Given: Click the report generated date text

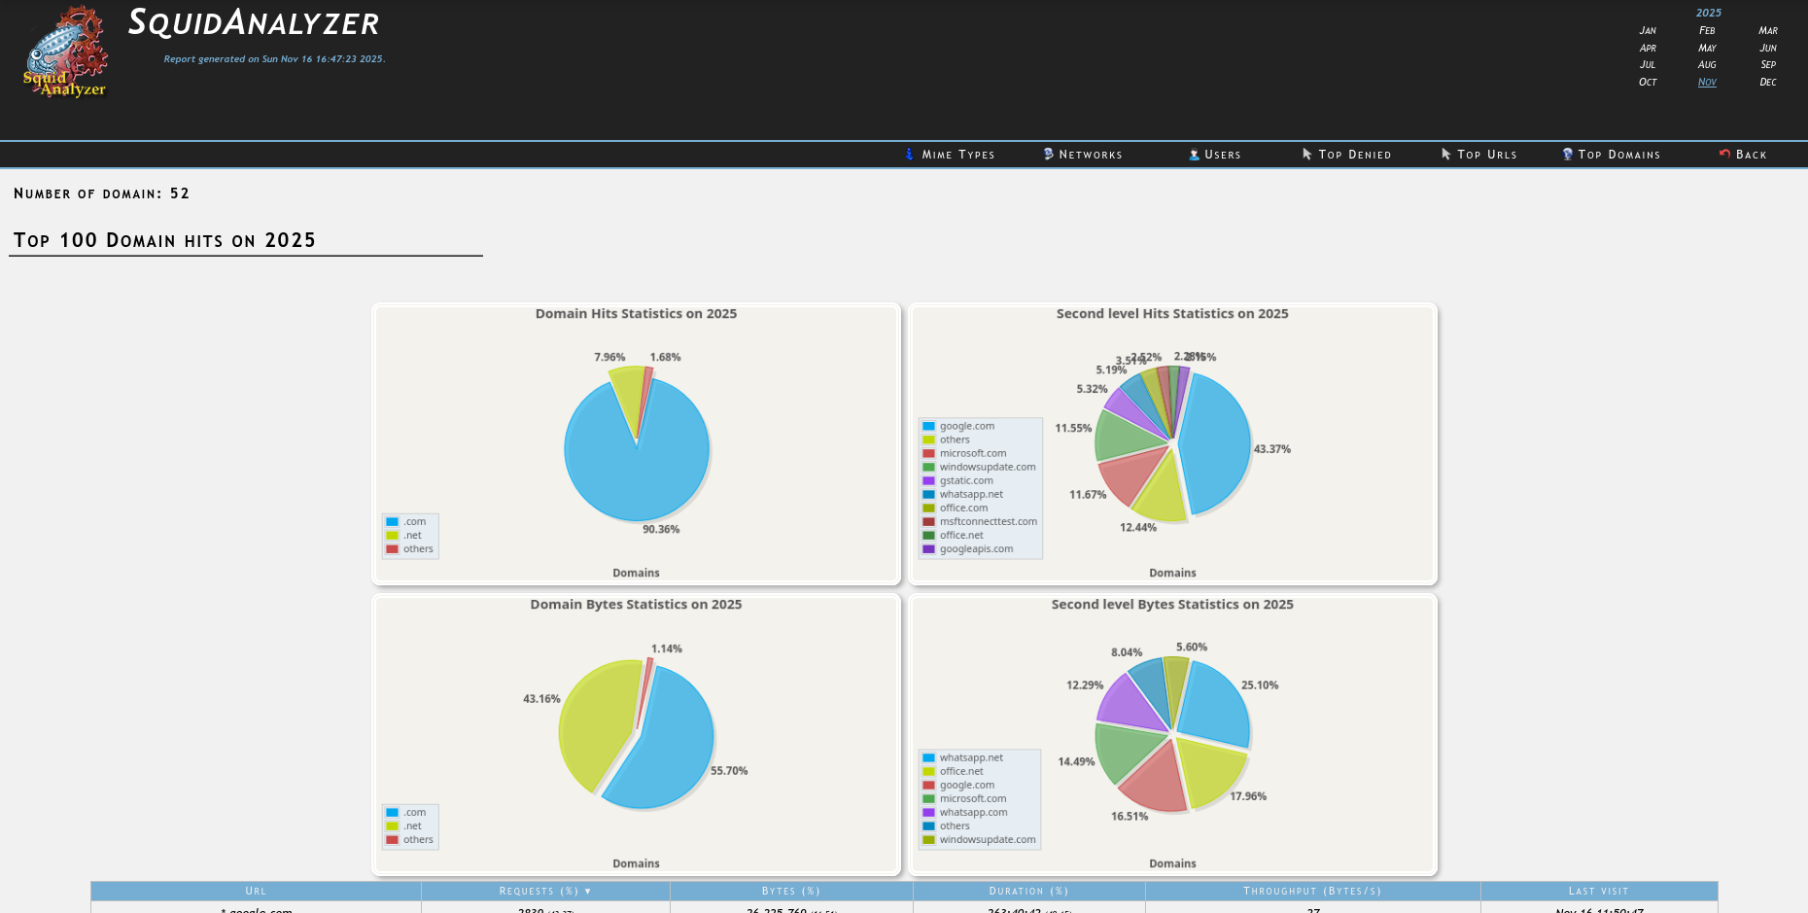Looking at the screenshot, I should click(x=275, y=59).
